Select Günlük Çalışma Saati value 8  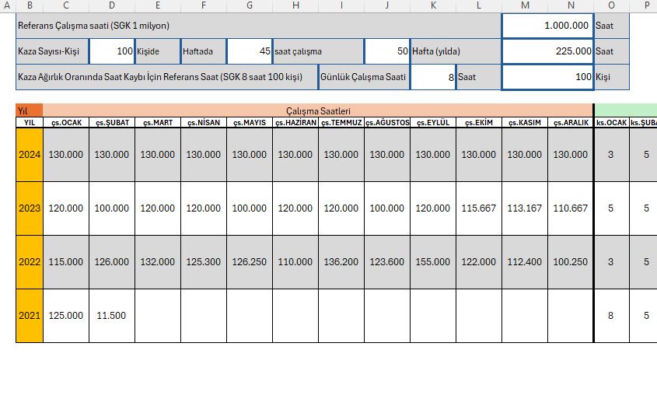pos(433,77)
